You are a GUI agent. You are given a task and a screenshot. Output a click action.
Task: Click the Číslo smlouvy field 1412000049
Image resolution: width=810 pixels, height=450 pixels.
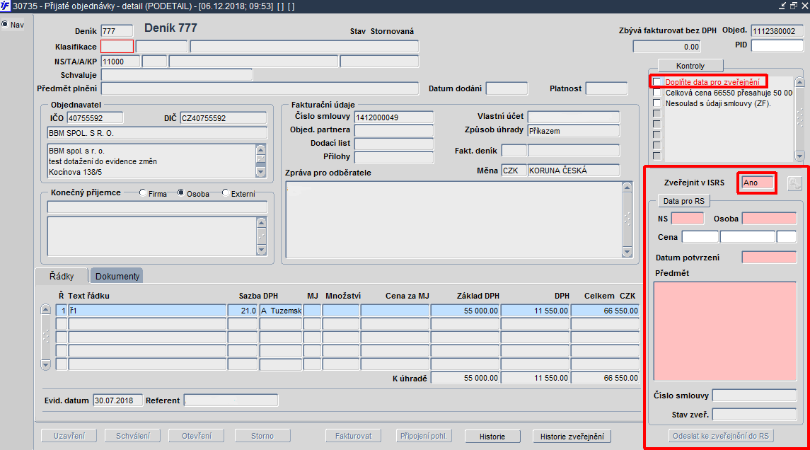[x=393, y=117]
